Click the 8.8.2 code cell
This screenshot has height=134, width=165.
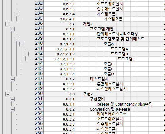click(59, 109)
